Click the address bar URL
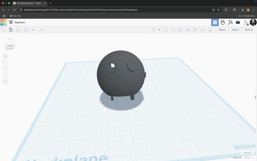 click(x=81, y=10)
